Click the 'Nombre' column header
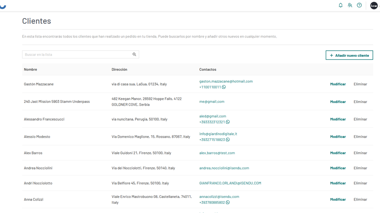 (x=30, y=70)
